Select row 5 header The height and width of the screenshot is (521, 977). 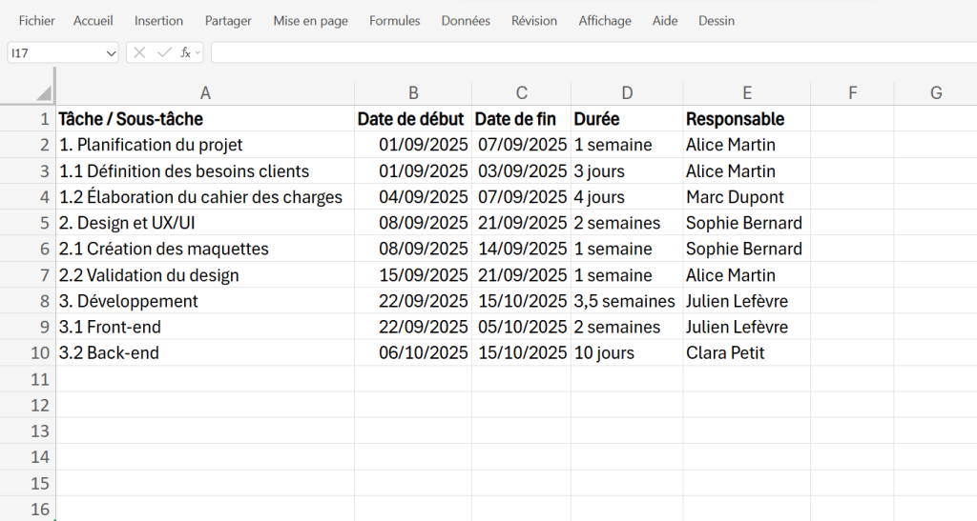click(x=28, y=223)
